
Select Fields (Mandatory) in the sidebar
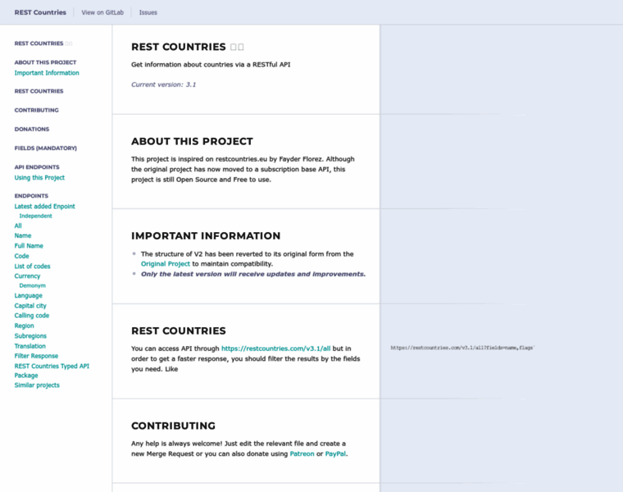coord(46,148)
